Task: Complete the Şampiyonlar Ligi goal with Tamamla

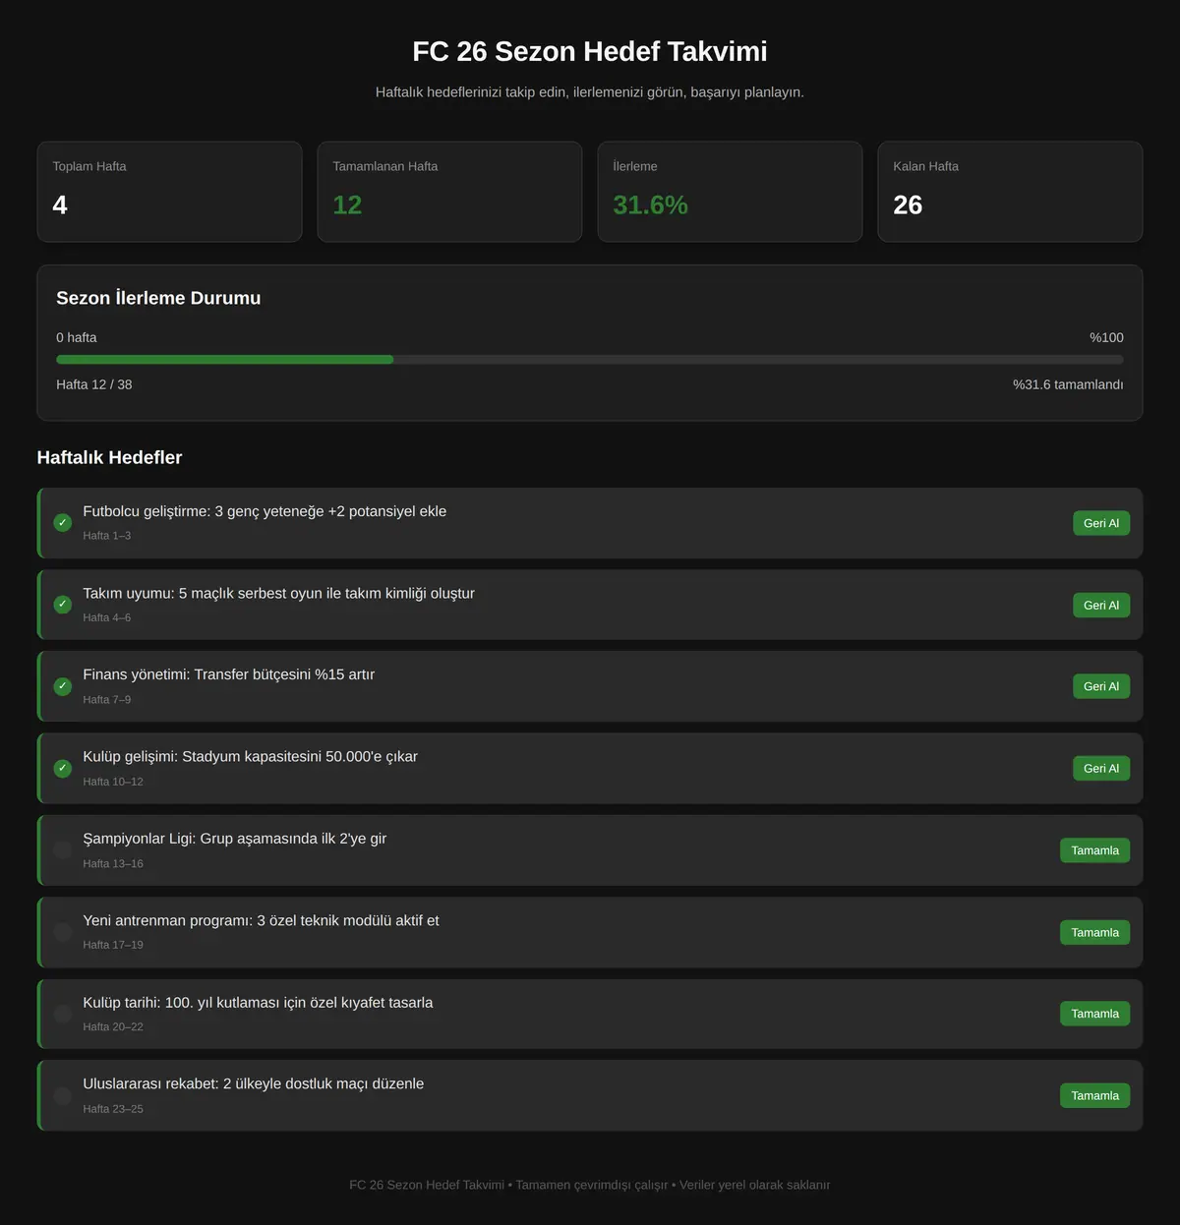Action: (1094, 850)
